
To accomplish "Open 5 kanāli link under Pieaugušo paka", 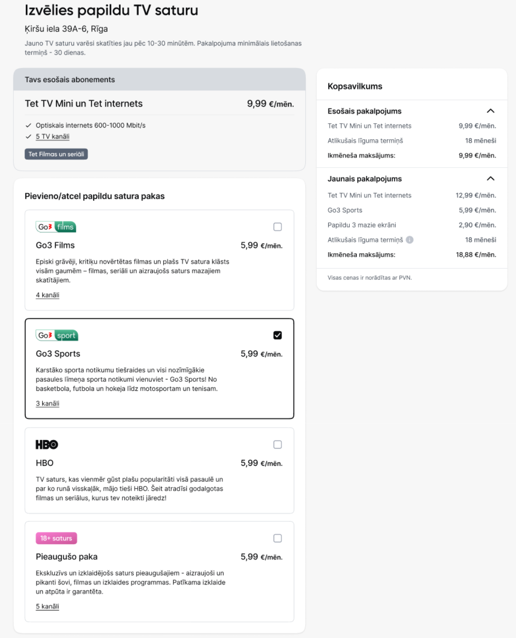I will click(48, 606).
